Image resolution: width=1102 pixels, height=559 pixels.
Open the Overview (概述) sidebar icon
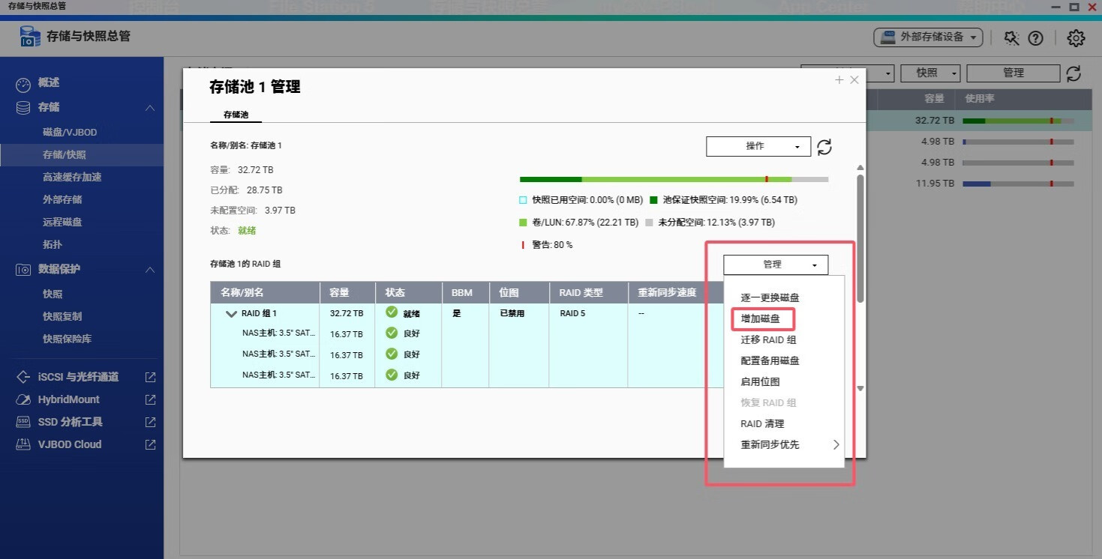click(x=23, y=83)
